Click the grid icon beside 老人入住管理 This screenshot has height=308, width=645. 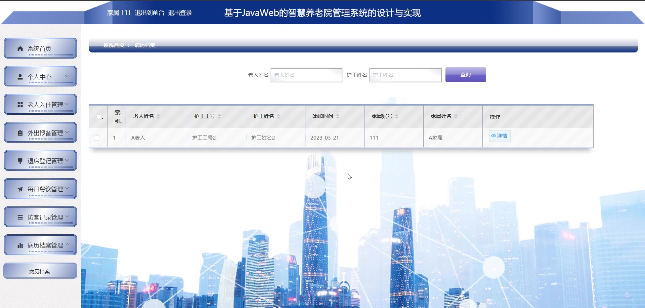coord(20,105)
